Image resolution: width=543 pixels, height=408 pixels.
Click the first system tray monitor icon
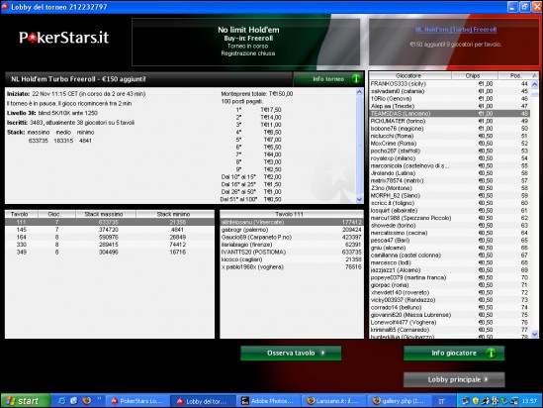coord(466,401)
